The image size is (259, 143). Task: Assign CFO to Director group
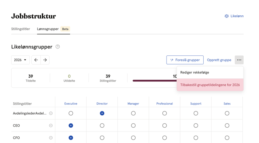point(102,138)
